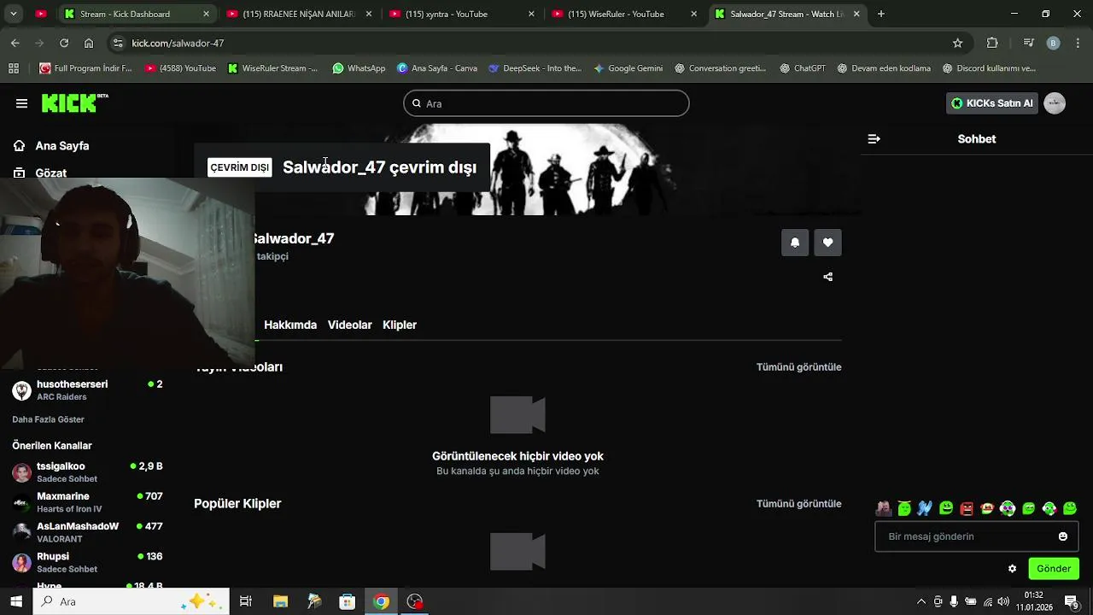The width and height of the screenshot is (1093, 615).
Task: Enable notifications with the bell icon
Action: tap(795, 243)
